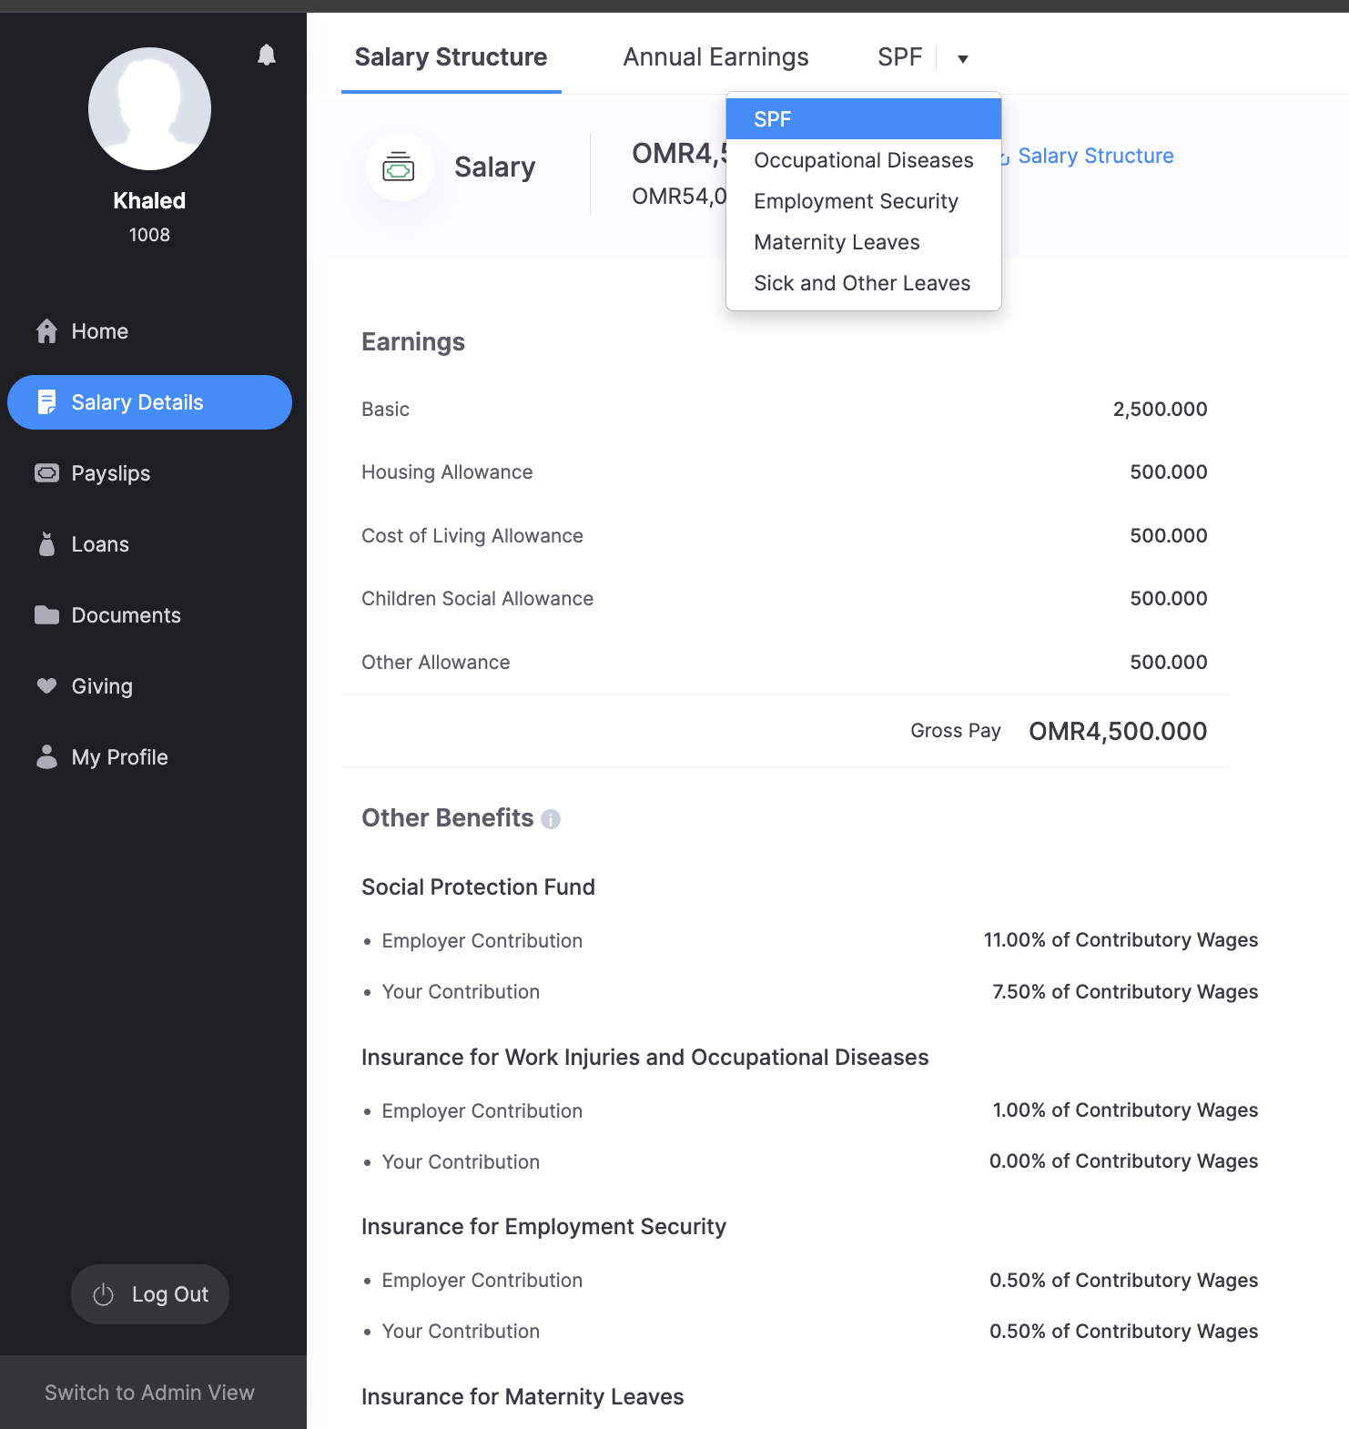Click Khaled's profile avatar picture
This screenshot has width=1349, height=1429.
tap(149, 109)
